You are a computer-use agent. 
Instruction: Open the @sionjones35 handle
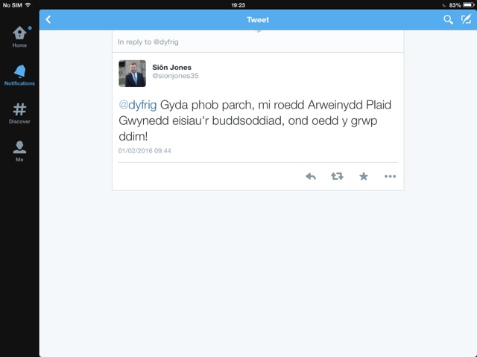pos(175,76)
